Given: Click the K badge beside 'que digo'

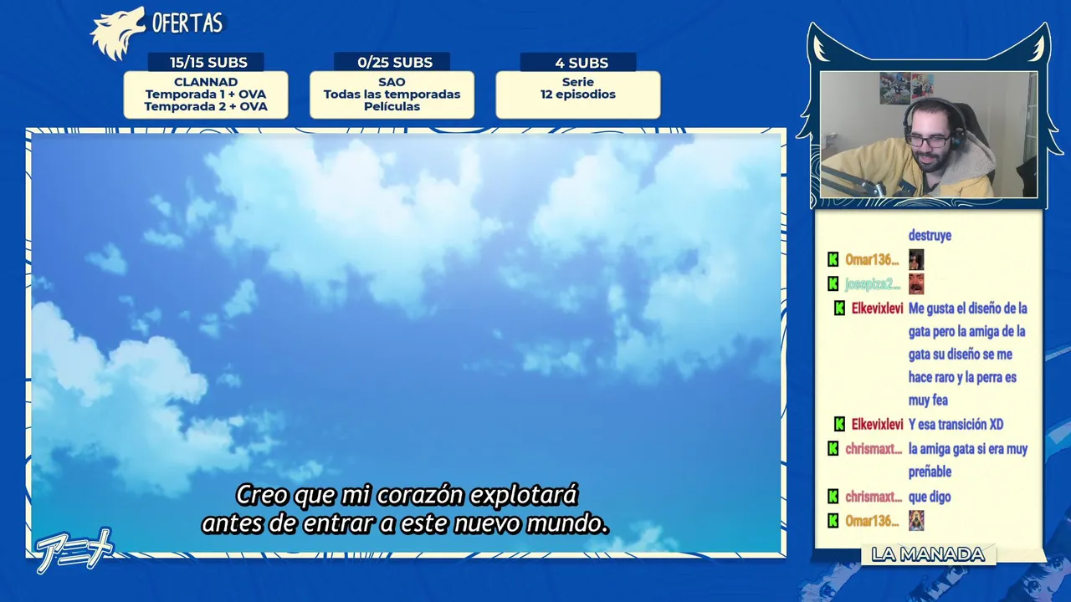Looking at the screenshot, I should (833, 497).
